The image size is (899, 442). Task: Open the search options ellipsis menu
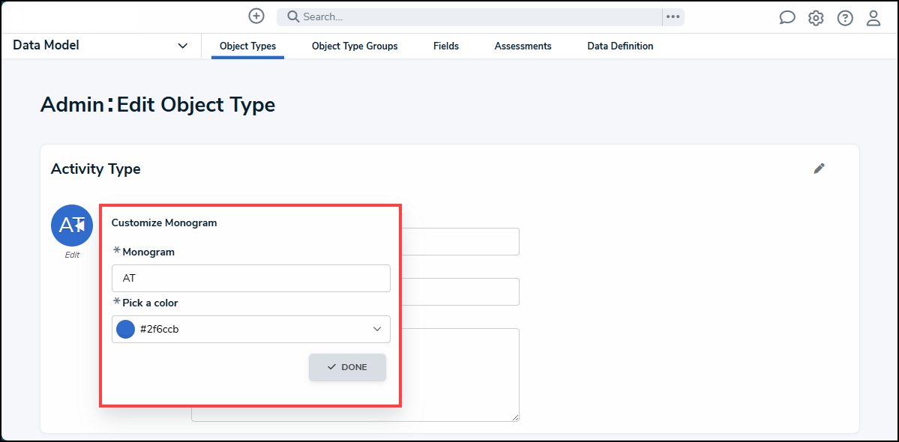point(673,16)
